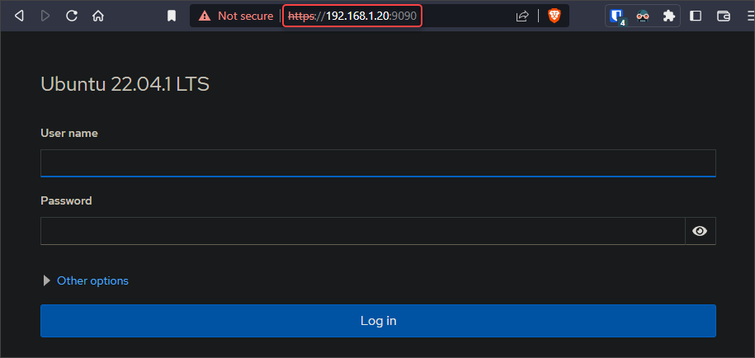Focus the Password input field
Image resolution: width=755 pixels, height=358 pixels.
362,231
